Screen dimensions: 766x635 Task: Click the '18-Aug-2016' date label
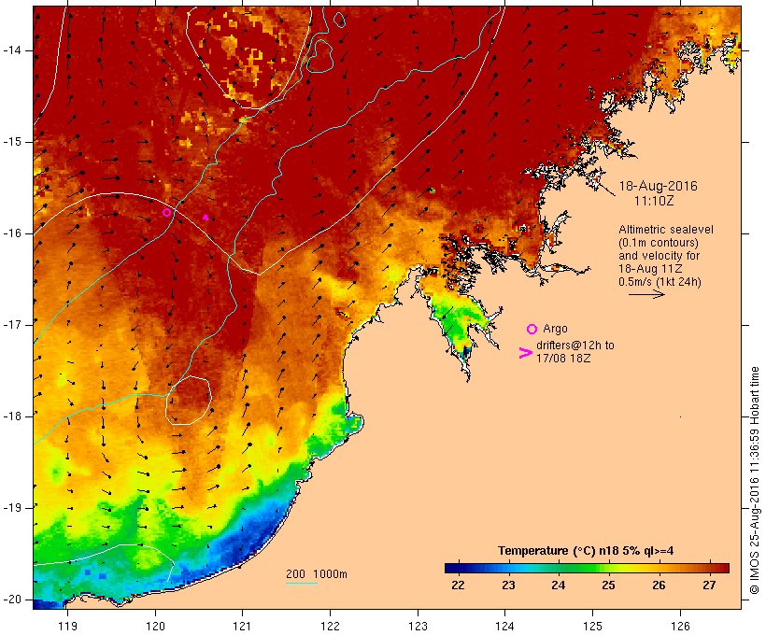[658, 186]
